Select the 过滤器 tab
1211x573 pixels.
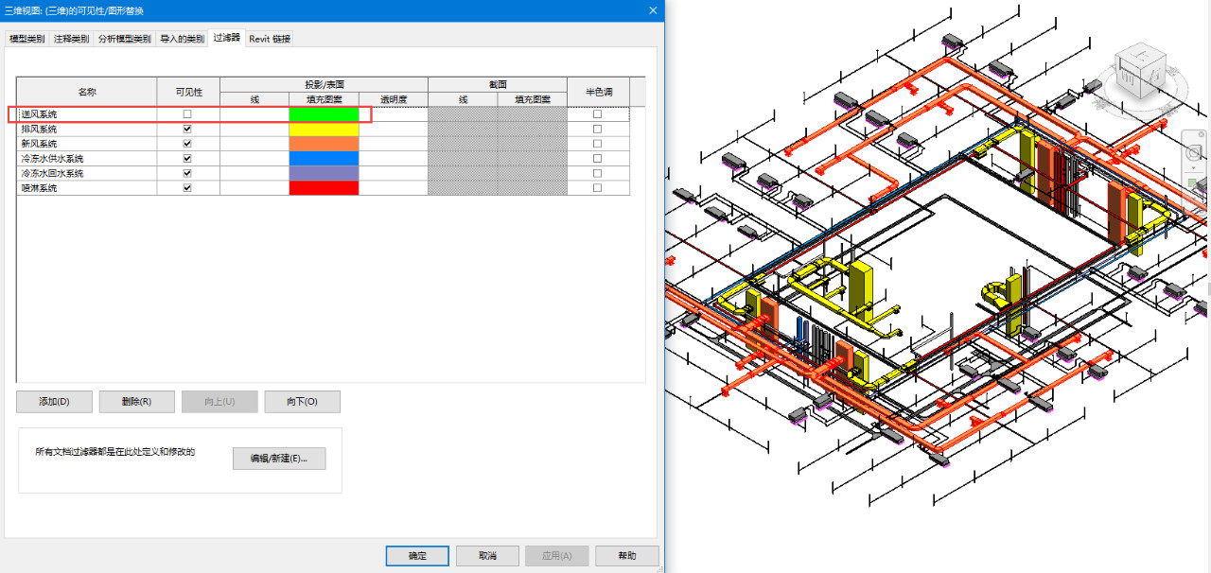click(x=227, y=38)
